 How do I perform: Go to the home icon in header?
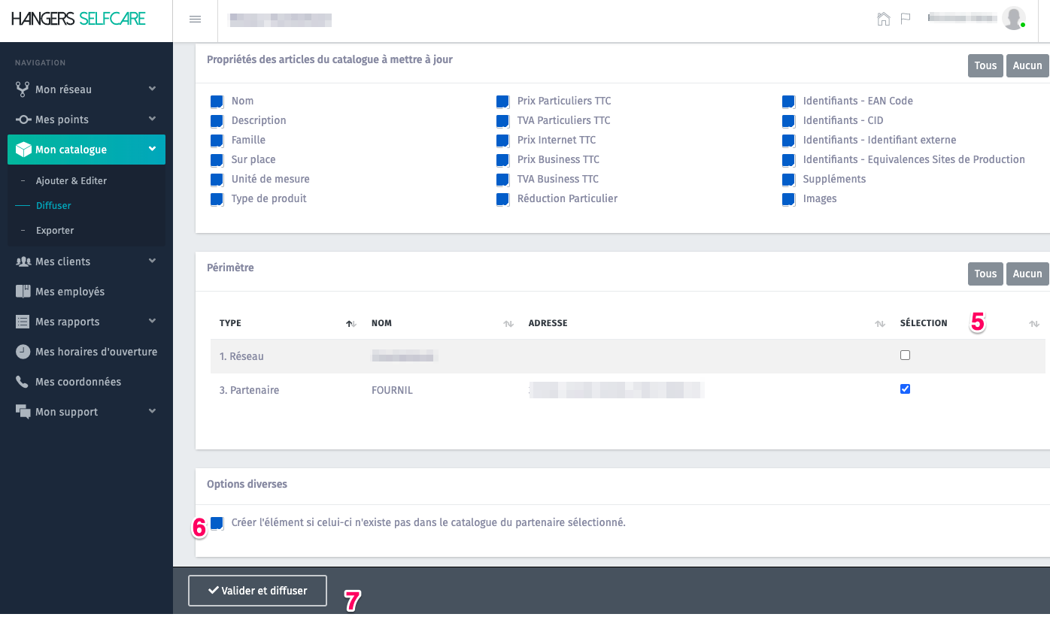(x=884, y=19)
